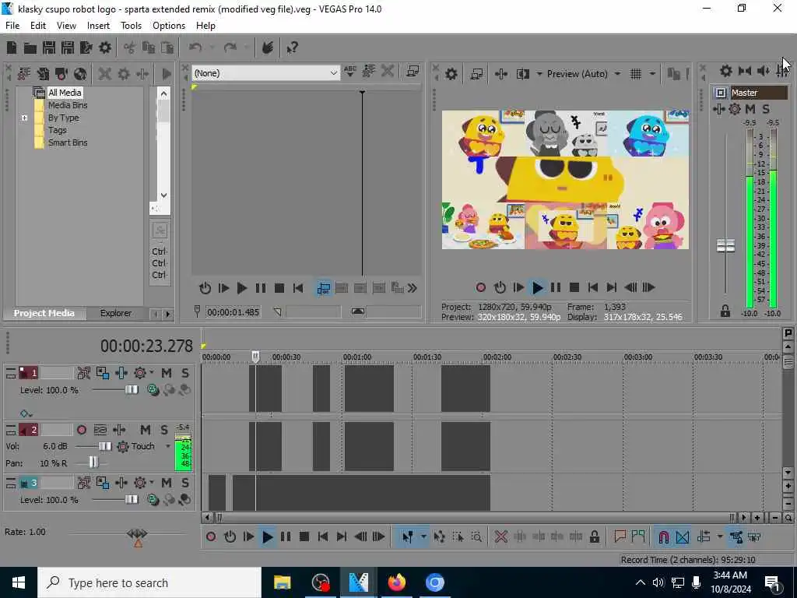The width and height of the screenshot is (797, 598).
Task: Pause playback in the Video Preview
Action: (x=556, y=287)
